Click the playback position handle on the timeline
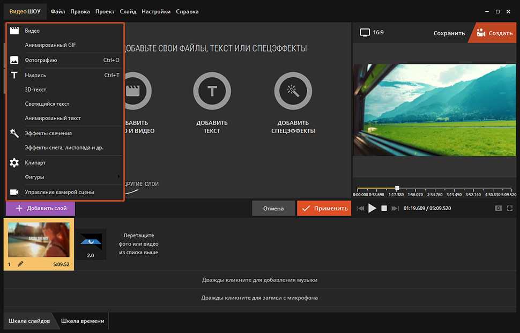This screenshot has height=333, width=520. pyautogui.click(x=397, y=188)
